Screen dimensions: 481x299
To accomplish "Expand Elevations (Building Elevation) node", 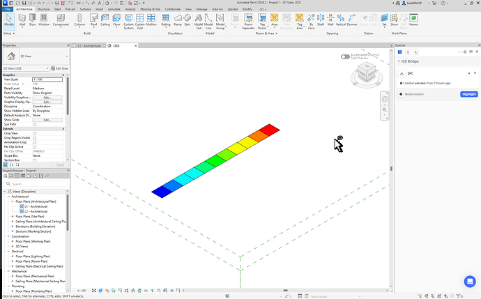I will tap(13, 227).
